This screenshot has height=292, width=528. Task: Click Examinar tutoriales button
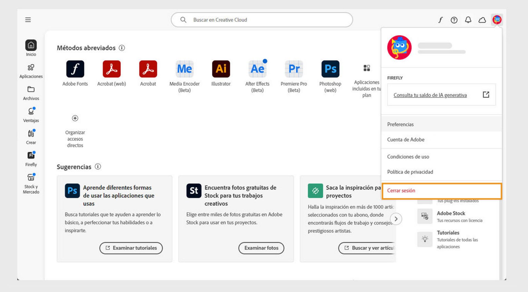tap(131, 248)
